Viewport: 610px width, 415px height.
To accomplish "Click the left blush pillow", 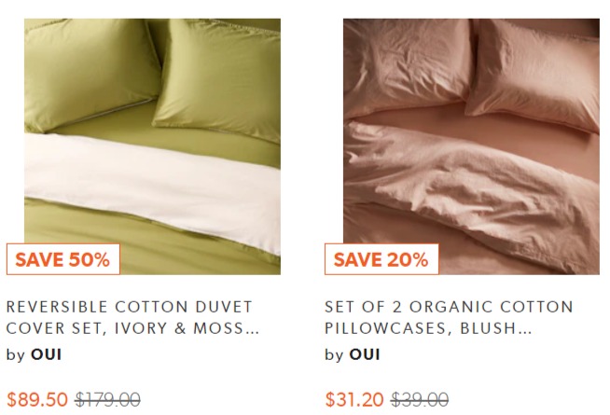I will click(x=407, y=68).
